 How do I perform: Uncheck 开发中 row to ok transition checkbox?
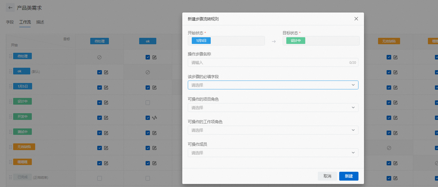coord(148,118)
